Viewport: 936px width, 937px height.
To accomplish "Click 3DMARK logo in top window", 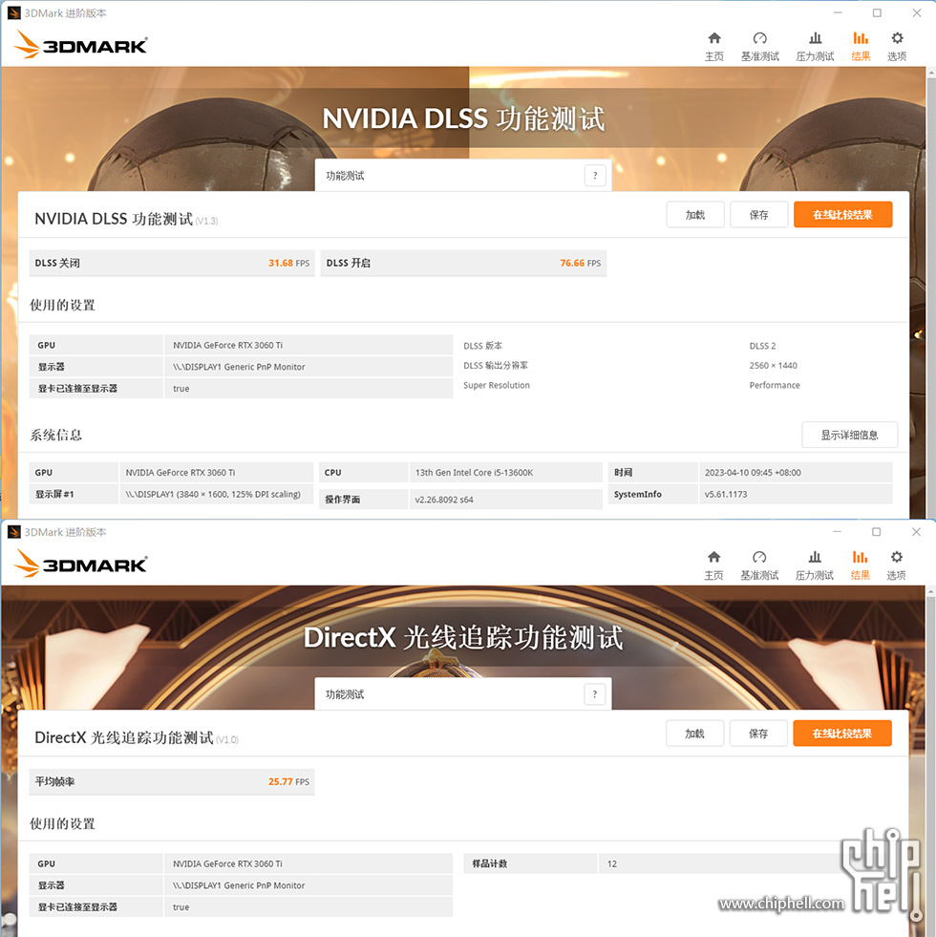I will click(80, 45).
